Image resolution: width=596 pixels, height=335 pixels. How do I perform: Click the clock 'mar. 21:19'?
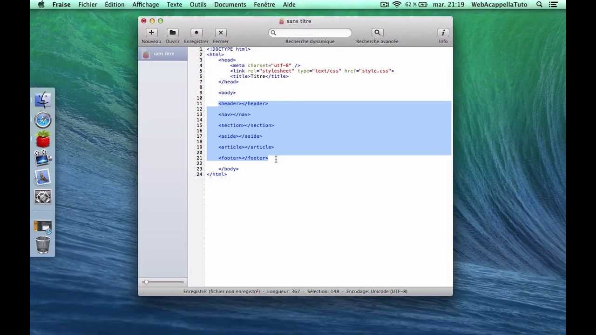[x=448, y=5]
